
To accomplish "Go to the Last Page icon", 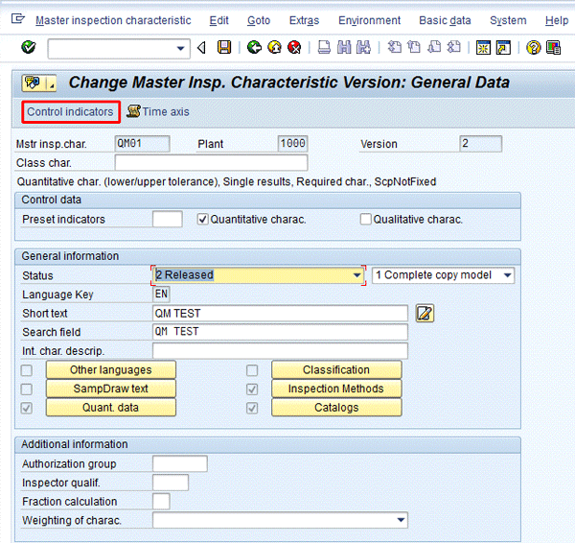I will click(454, 47).
